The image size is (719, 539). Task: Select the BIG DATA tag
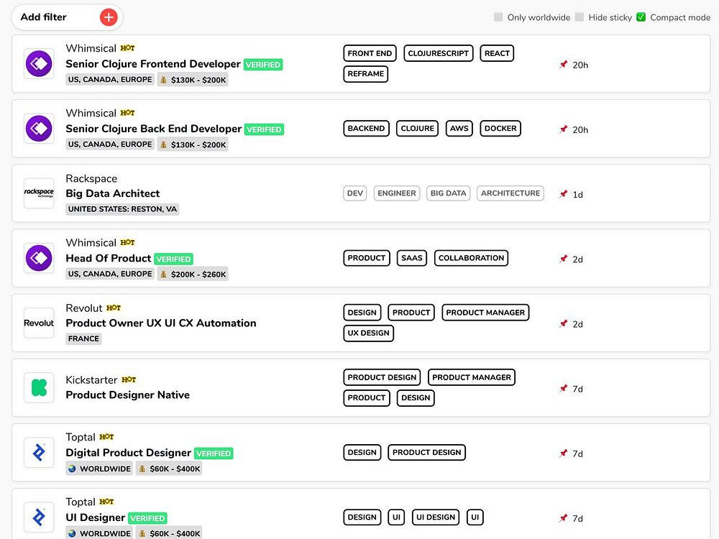point(448,193)
